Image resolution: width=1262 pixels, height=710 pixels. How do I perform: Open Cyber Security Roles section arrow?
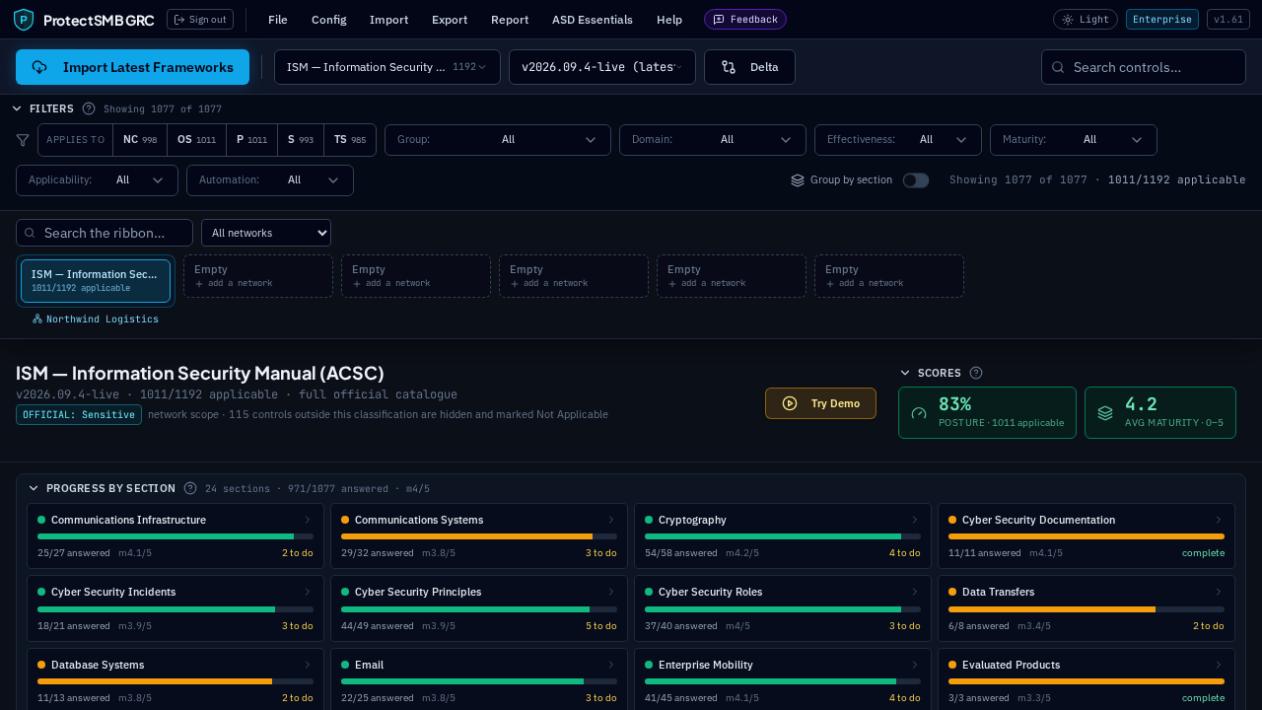[x=915, y=592]
